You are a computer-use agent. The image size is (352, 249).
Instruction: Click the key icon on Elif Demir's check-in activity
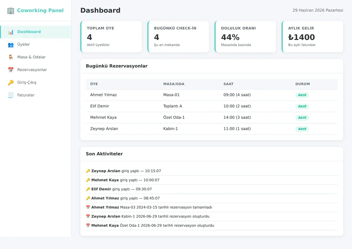pyautogui.click(x=88, y=189)
